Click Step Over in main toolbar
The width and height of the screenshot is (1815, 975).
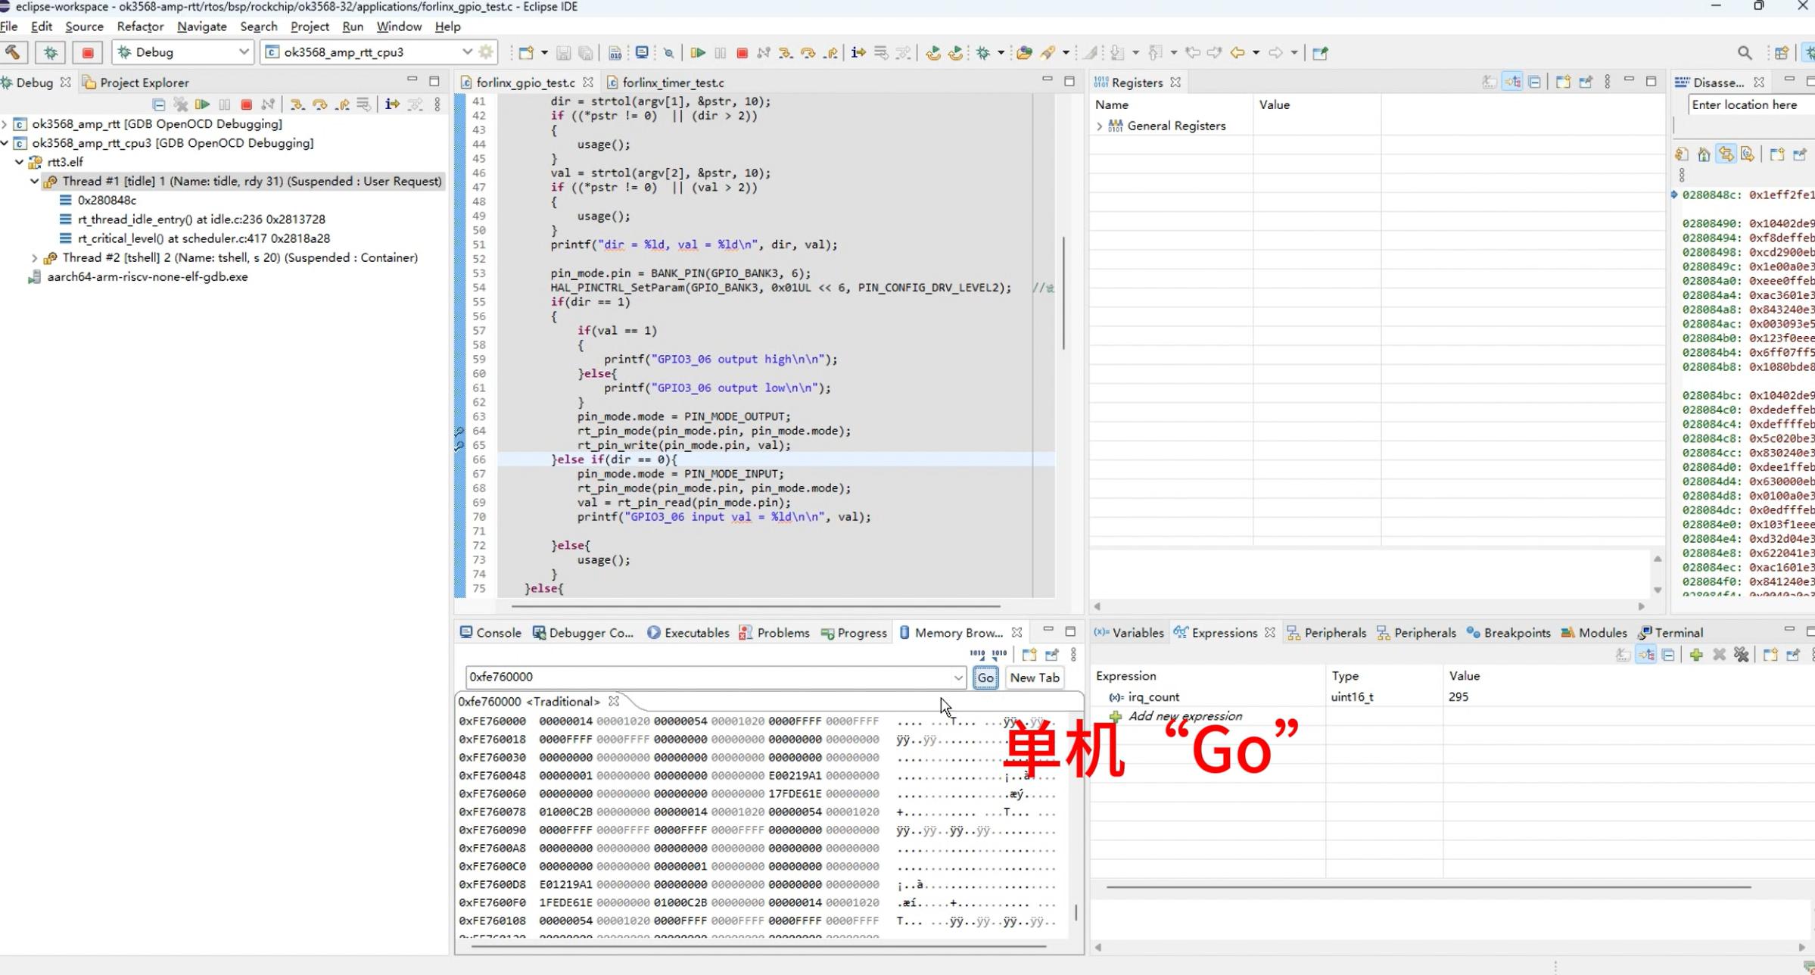(808, 52)
